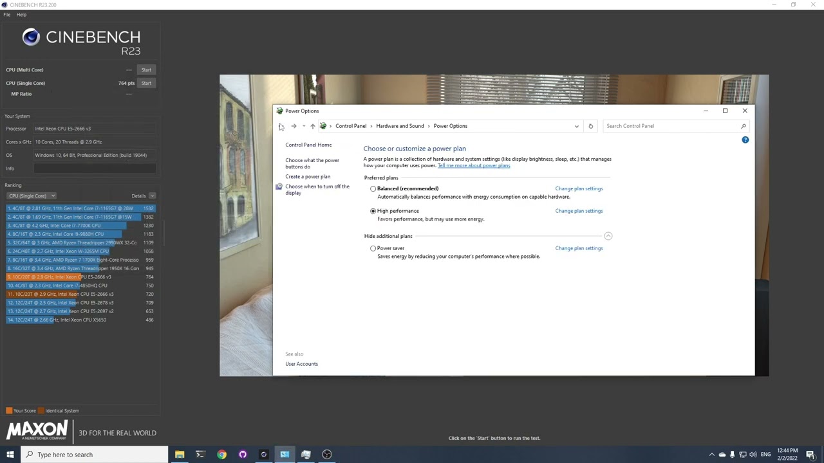The width and height of the screenshot is (824, 463).
Task: Open Control Panel Home link
Action: (308, 145)
